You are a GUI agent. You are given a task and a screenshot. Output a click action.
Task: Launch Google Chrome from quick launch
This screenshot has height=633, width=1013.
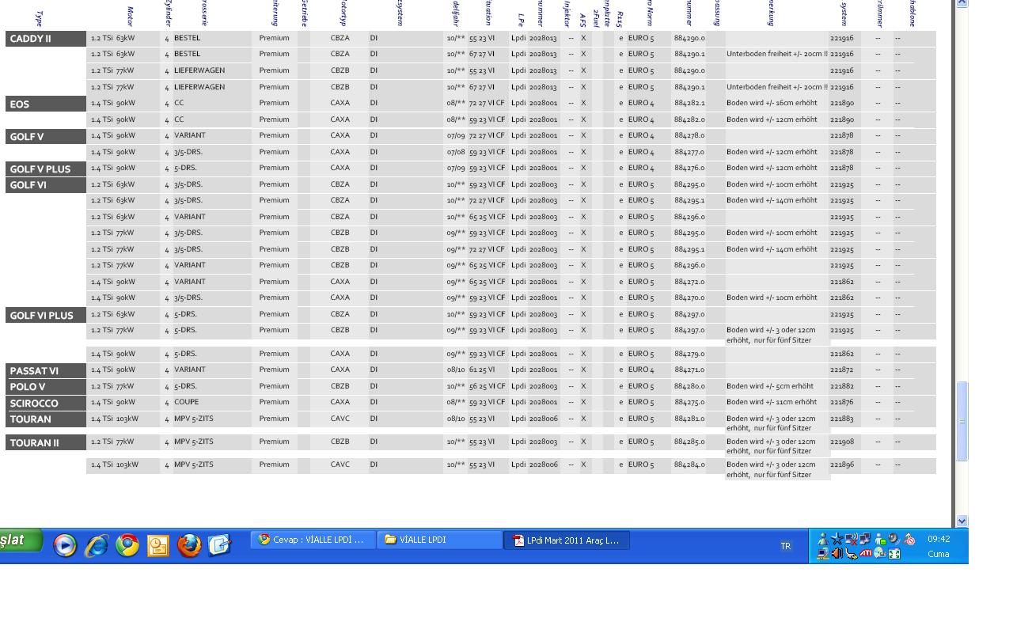pyautogui.click(x=127, y=545)
